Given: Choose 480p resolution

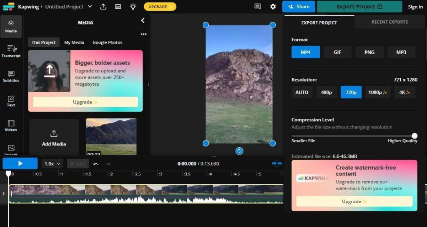Looking at the screenshot, I should coord(327,92).
